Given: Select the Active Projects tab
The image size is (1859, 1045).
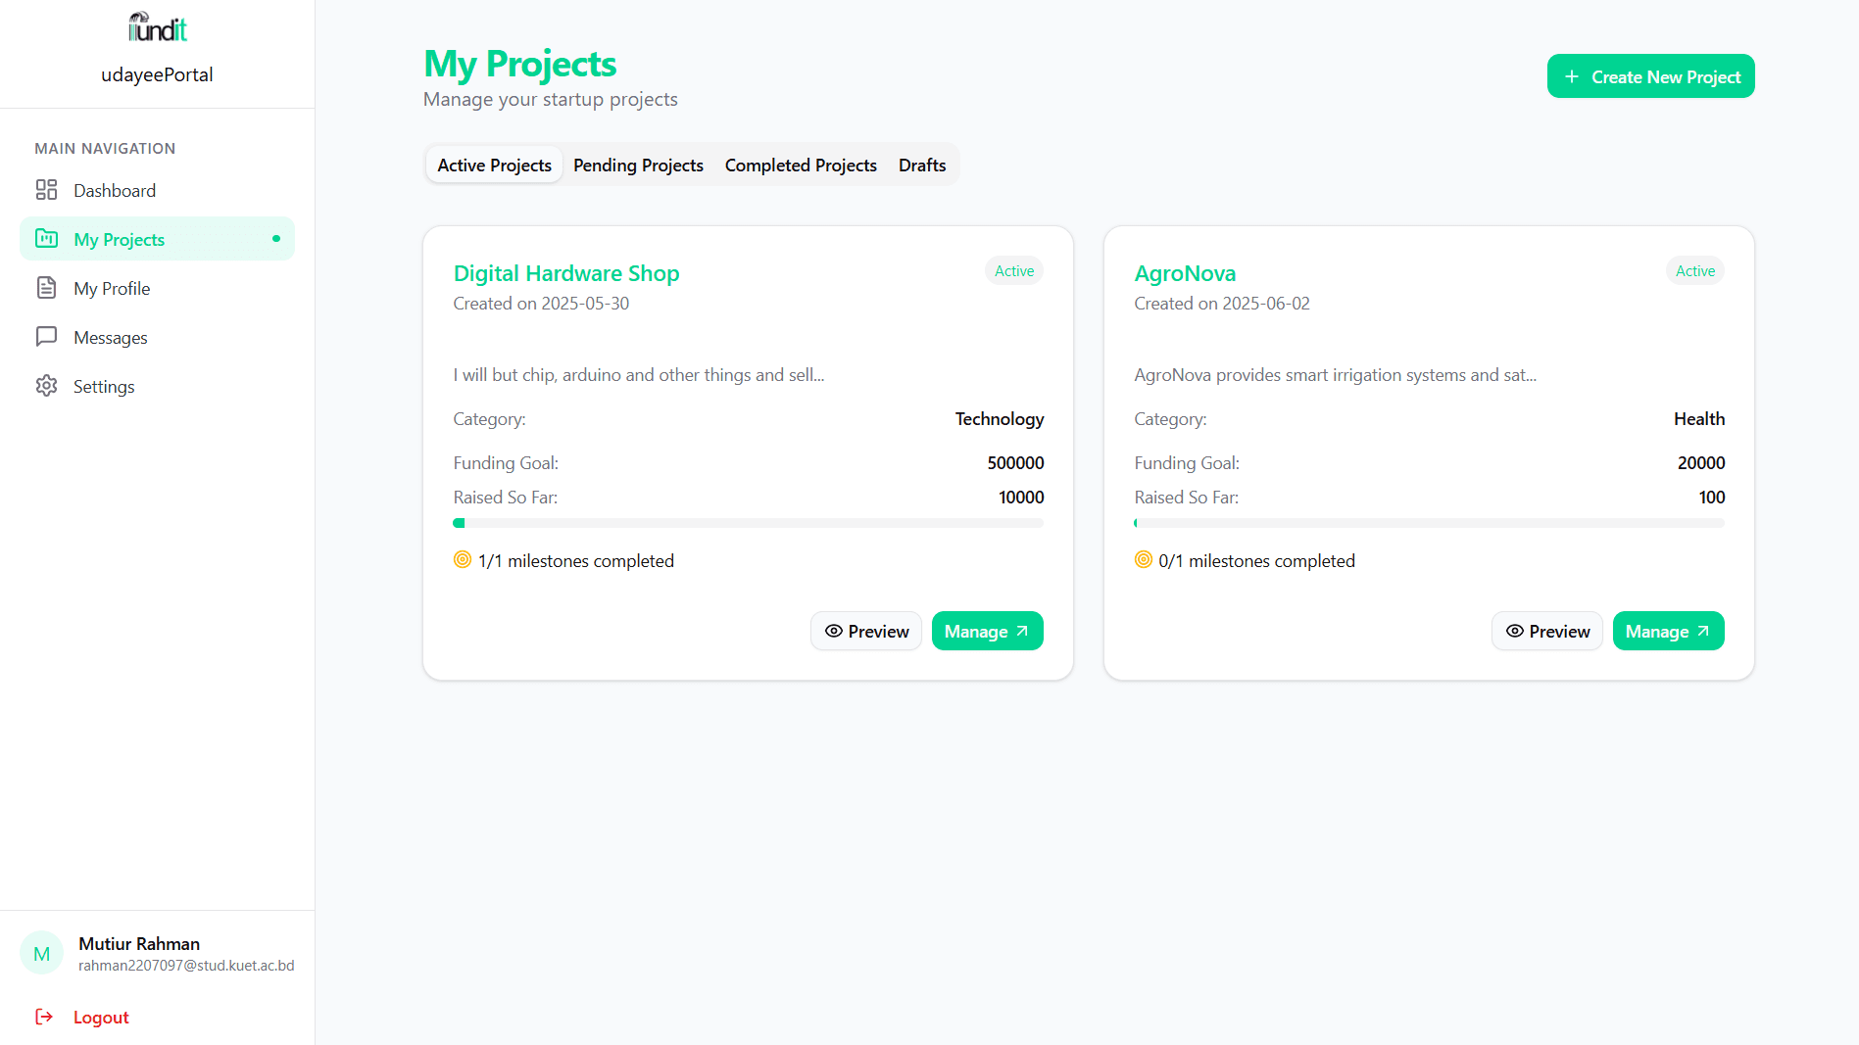Looking at the screenshot, I should [494, 166].
